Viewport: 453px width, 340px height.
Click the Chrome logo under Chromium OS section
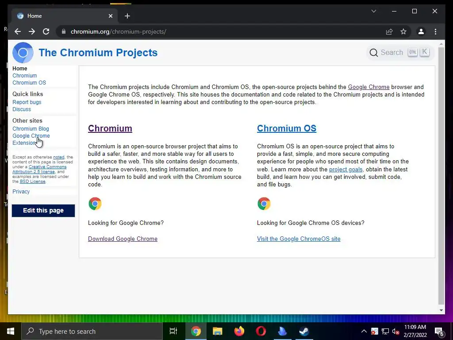coord(264,204)
